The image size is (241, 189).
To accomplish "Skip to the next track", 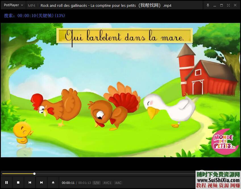I will (x=41, y=183).
